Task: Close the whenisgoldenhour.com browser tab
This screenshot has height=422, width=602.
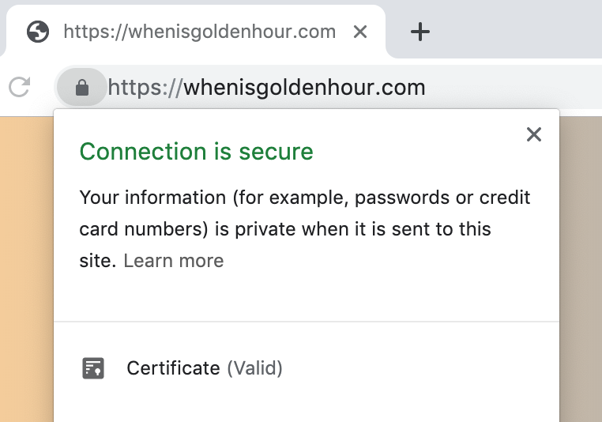Action: tap(360, 32)
